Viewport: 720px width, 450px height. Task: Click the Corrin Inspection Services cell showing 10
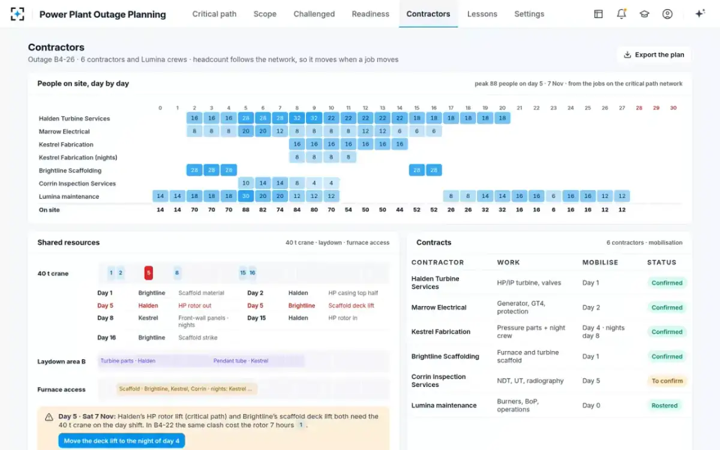point(245,183)
